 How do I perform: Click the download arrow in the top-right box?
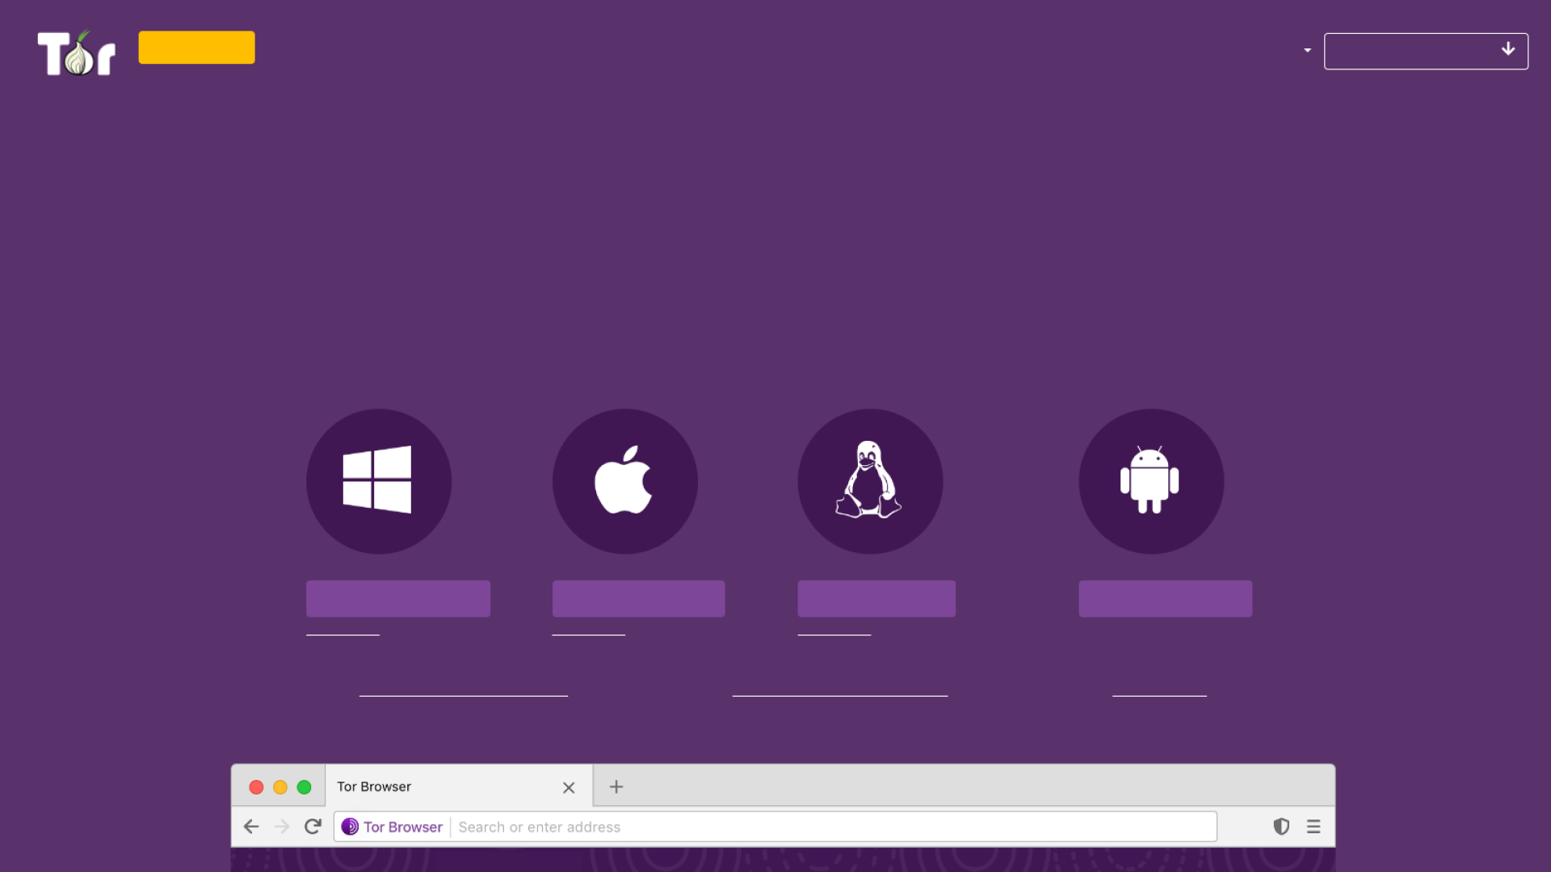pos(1507,48)
